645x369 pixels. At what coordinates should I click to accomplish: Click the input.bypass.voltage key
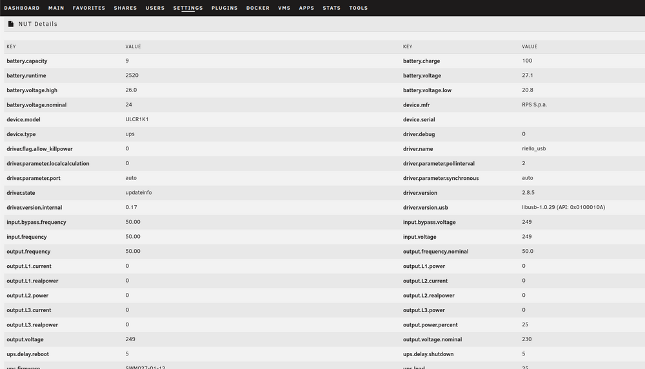[429, 222]
